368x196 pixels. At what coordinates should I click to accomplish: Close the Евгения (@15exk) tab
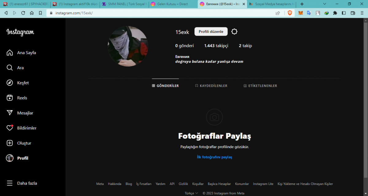[x=244, y=4]
